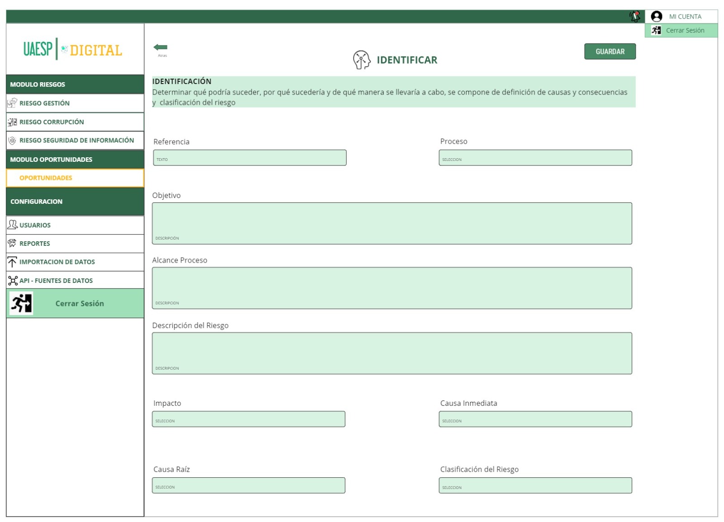Click the Riesgo Seguridad de Información shield icon
The width and height of the screenshot is (724, 522).
point(12,141)
